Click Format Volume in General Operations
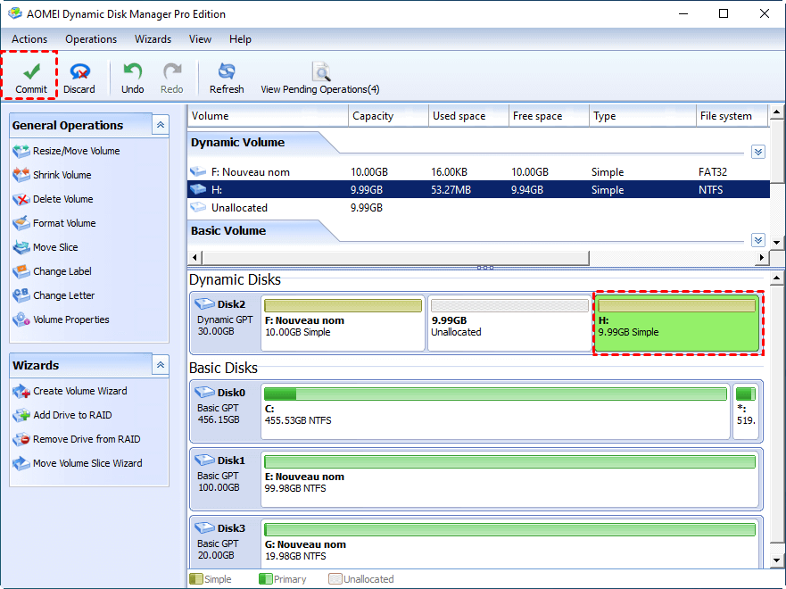Image resolution: width=786 pixels, height=589 pixels. 64,223
